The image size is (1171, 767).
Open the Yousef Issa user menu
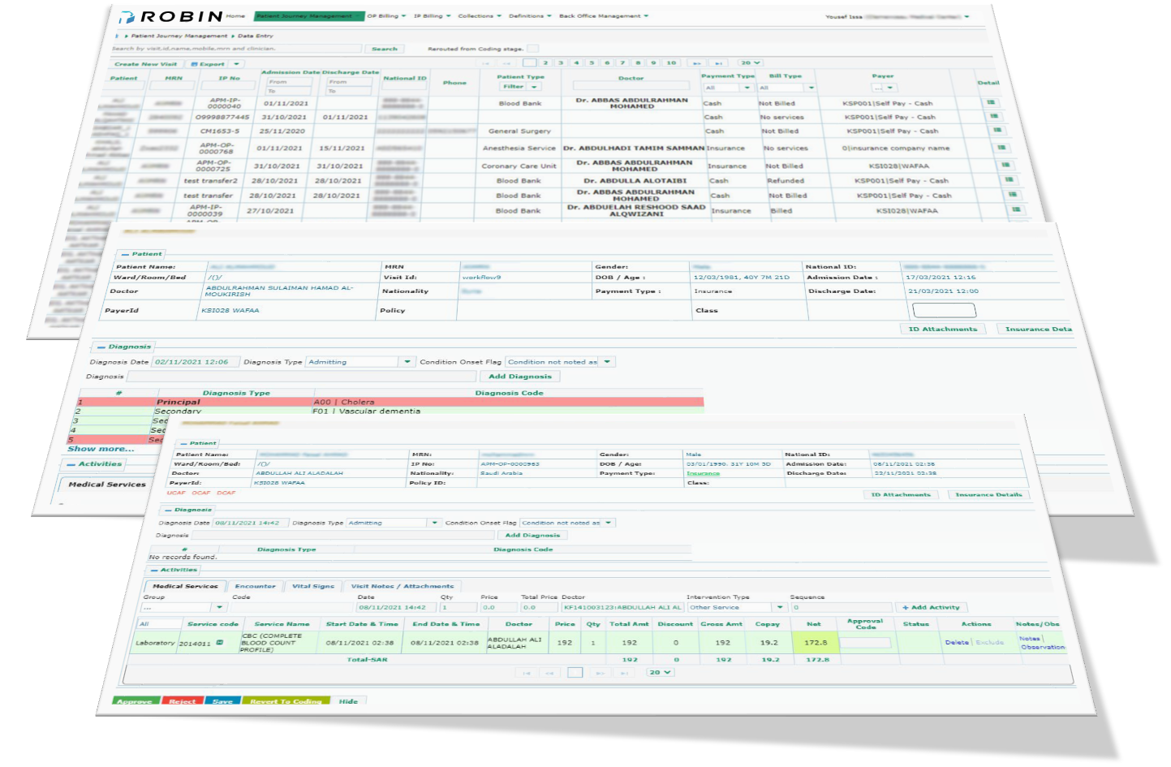pos(897,17)
